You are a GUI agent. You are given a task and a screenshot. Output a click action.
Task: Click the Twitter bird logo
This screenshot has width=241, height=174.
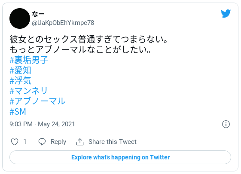[226, 13]
